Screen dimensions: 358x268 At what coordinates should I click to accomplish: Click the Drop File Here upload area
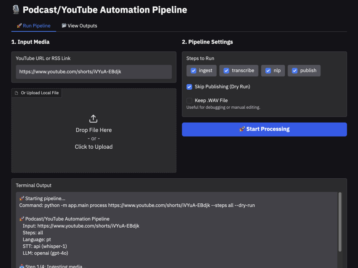coord(94,130)
